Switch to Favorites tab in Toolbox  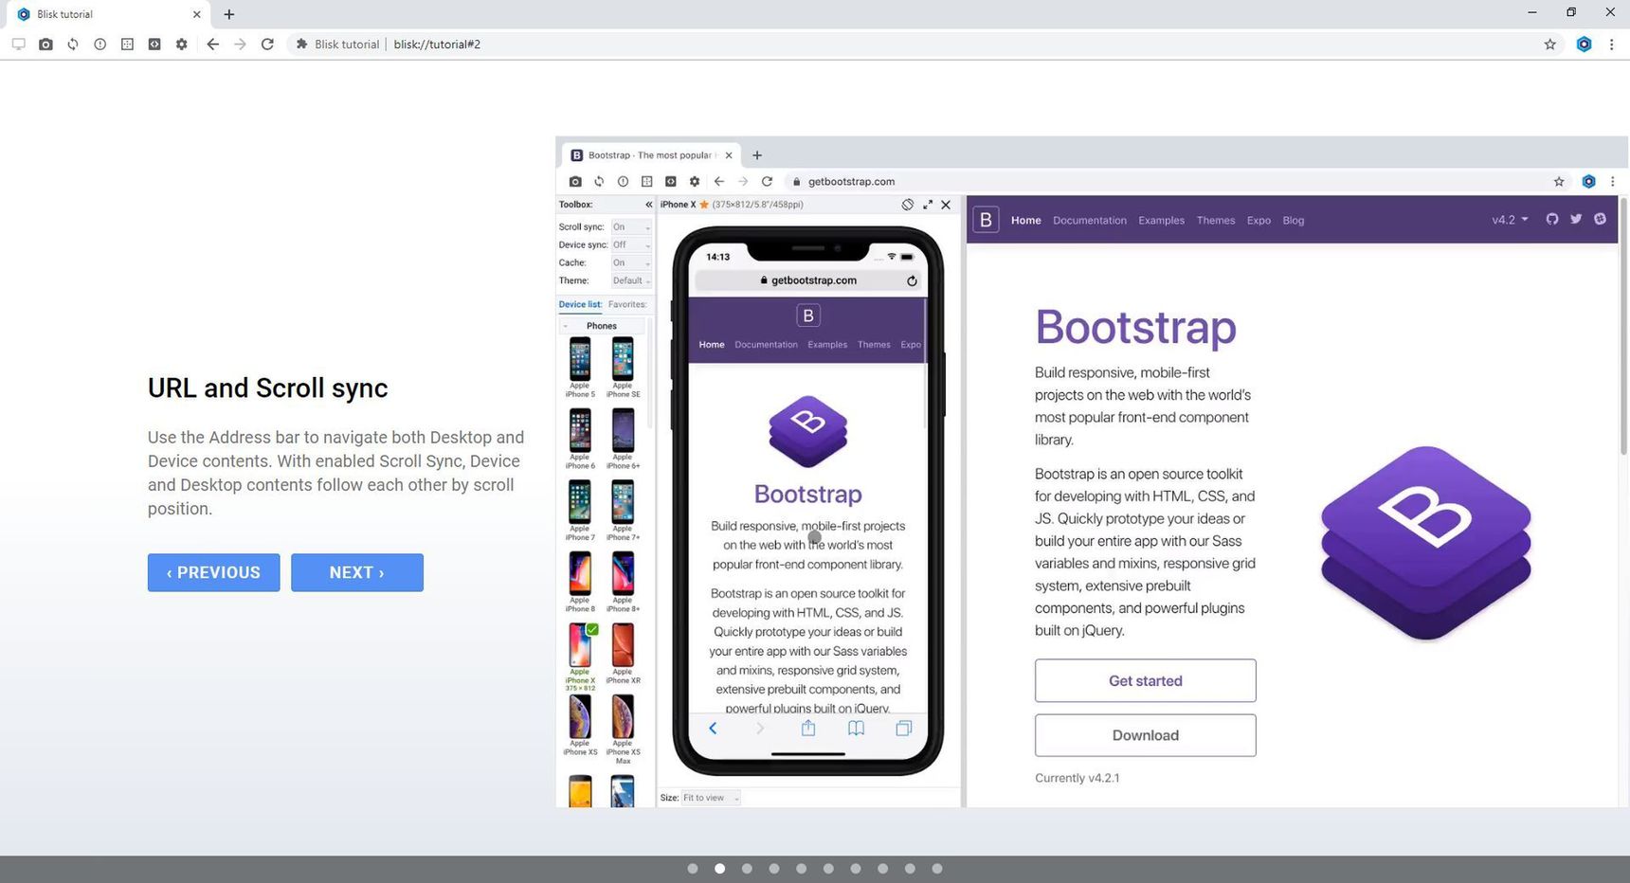click(x=627, y=304)
